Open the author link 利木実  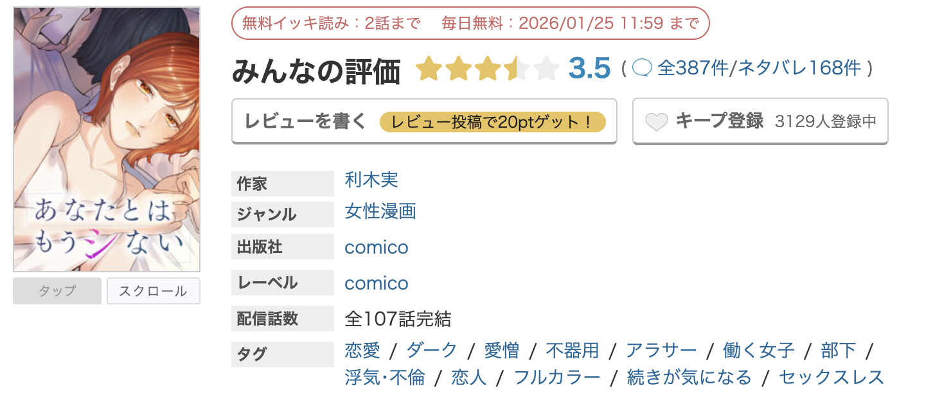(371, 181)
